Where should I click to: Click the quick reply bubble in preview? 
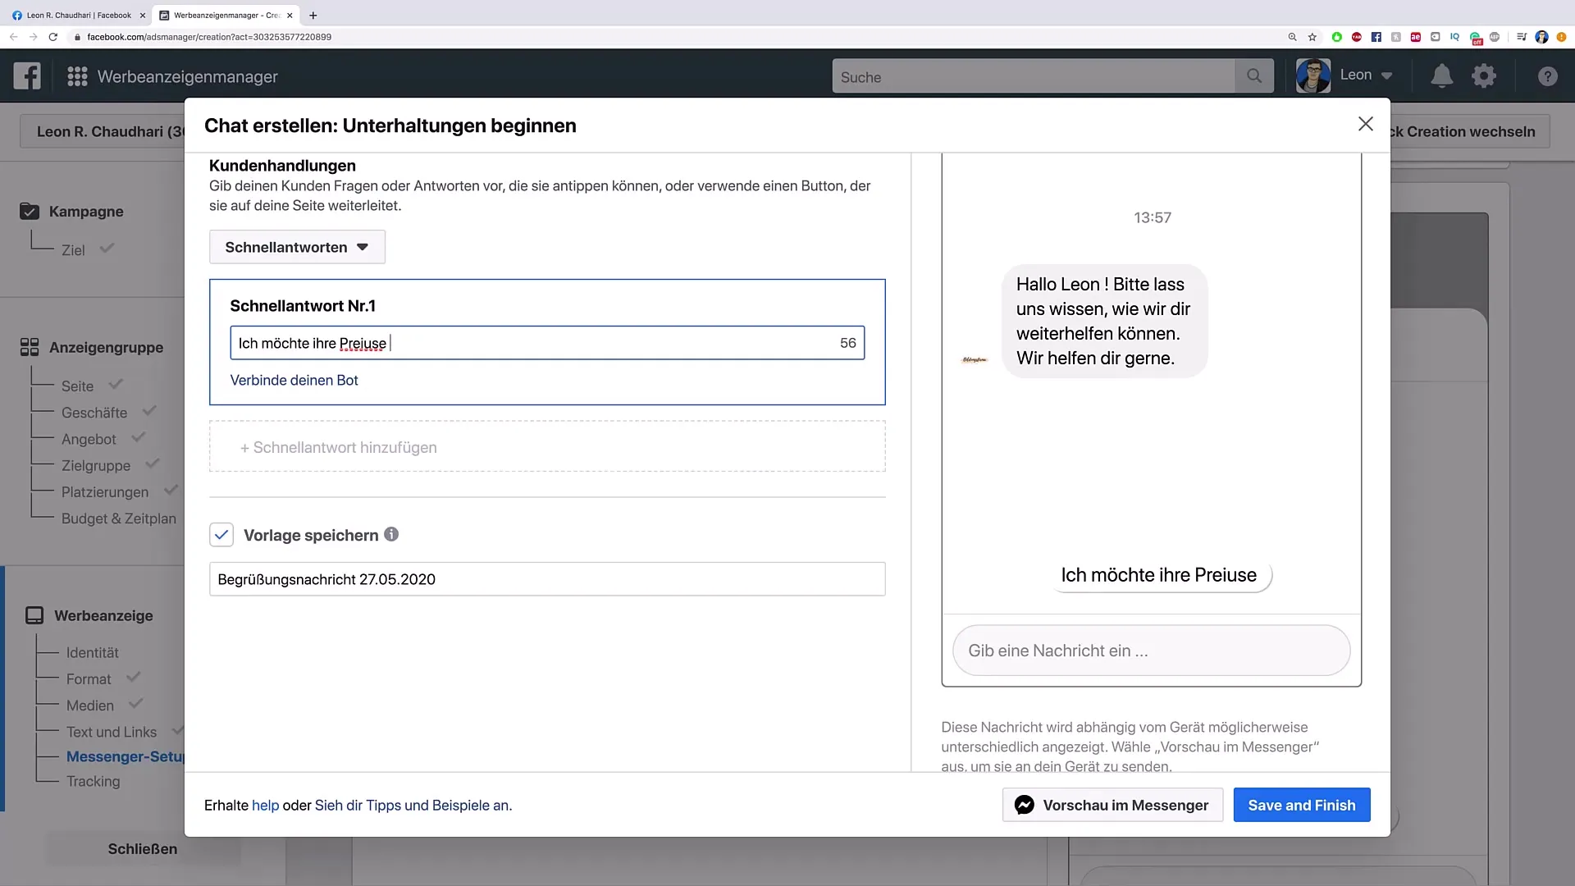point(1159,575)
